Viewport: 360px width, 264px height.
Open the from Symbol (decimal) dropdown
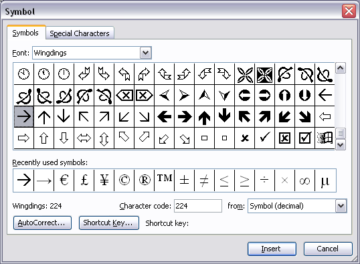pyautogui.click(x=341, y=206)
